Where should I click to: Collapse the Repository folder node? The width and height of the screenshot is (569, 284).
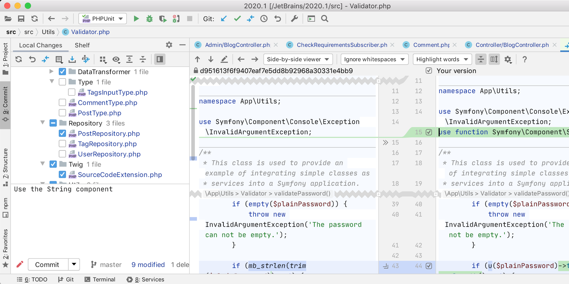(42, 123)
